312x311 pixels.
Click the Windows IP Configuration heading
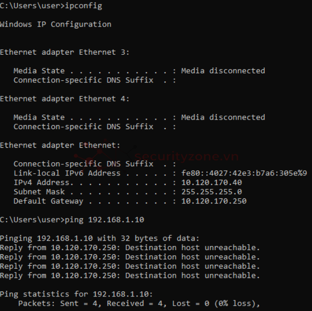click(x=55, y=25)
